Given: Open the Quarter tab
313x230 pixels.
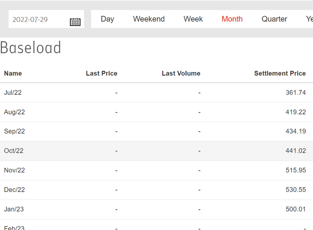Looking at the screenshot, I should point(274,19).
